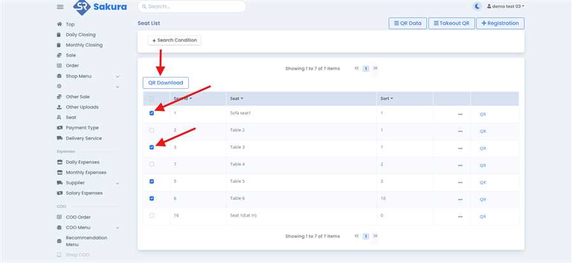Screen dimensions: 572x263
Task: Expand the Supplier sidebar section
Action: 118,183
